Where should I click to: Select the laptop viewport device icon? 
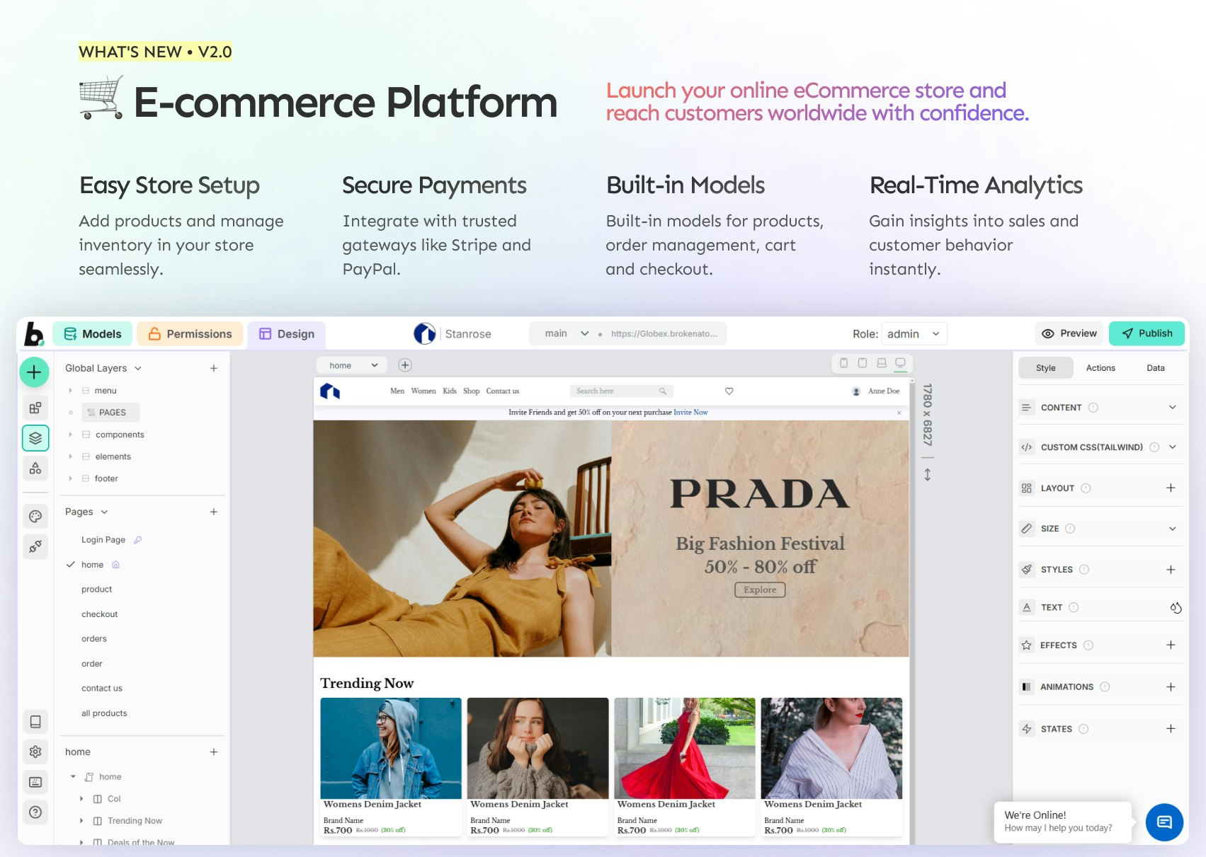[882, 363]
